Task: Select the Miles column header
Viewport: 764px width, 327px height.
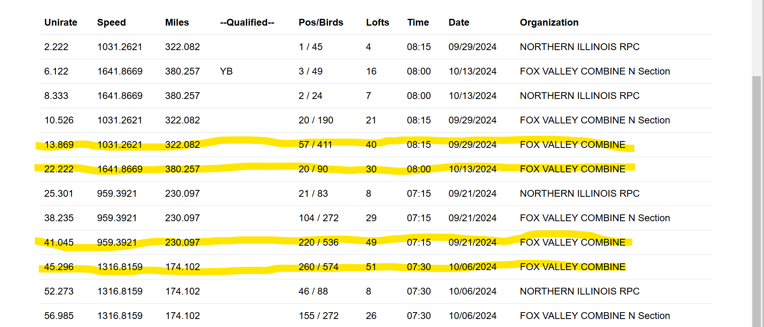Action: [x=177, y=22]
